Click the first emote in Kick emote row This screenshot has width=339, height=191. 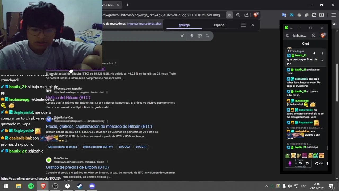point(288,155)
